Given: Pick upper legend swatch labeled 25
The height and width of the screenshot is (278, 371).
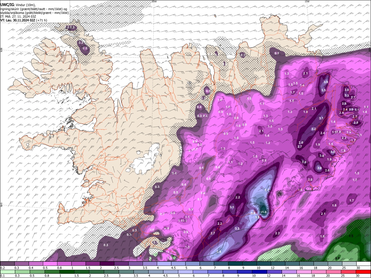Looking at the screenshot, I should (349, 264).
